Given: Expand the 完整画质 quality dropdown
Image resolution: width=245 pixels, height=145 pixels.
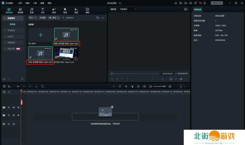Looking at the screenshot, I should [x=128, y=9].
